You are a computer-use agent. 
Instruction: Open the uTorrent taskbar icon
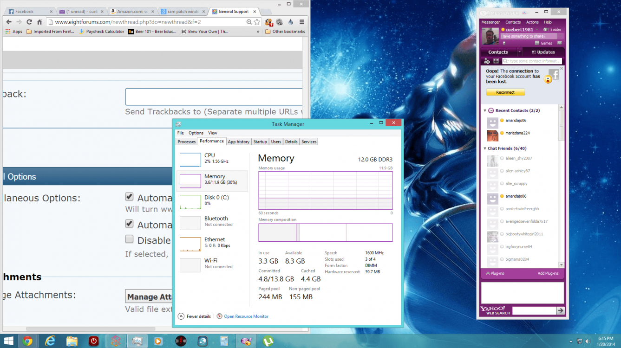tap(268, 341)
